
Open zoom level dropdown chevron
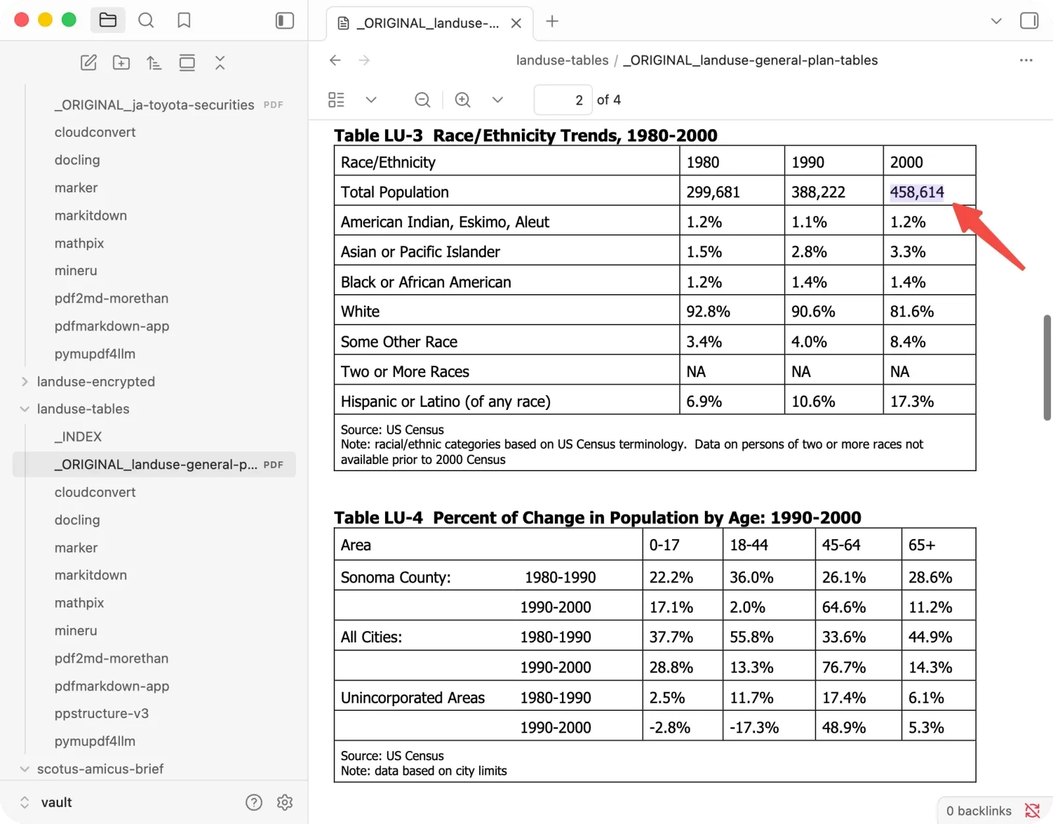498,100
